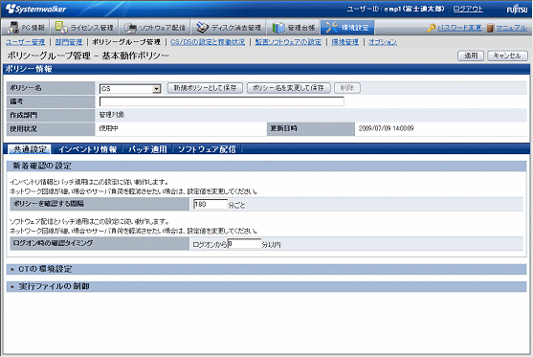533x357 pixels.
Task: Expand the 実行ファイルの制御 section
Action: tap(266, 286)
